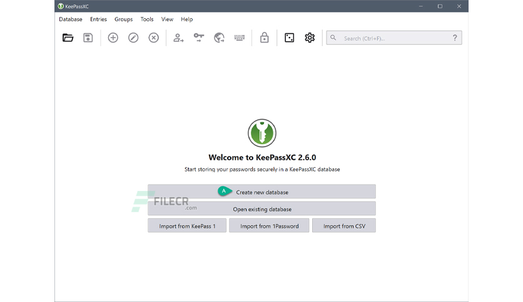Delete entry with the circled X icon
Screen dimensions: 523x302
(154, 38)
